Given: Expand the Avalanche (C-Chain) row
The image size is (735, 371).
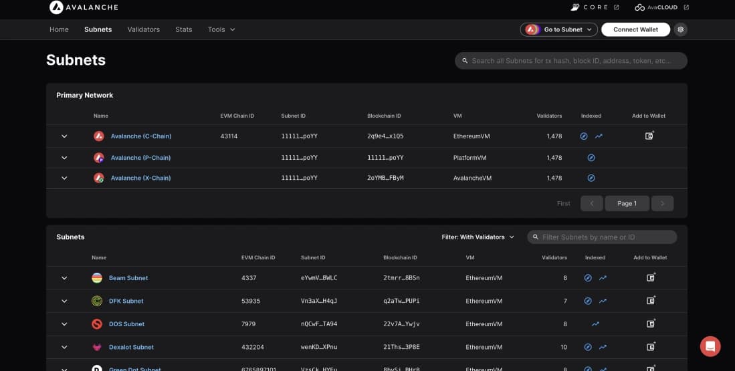Looking at the screenshot, I should pos(64,136).
